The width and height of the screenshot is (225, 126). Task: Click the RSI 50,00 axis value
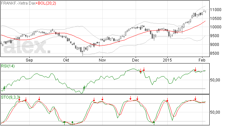215,80
